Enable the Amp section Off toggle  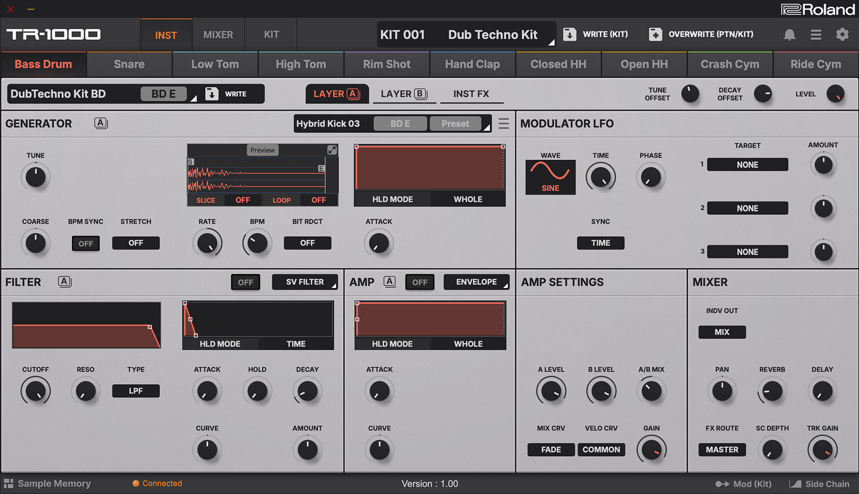tap(420, 282)
